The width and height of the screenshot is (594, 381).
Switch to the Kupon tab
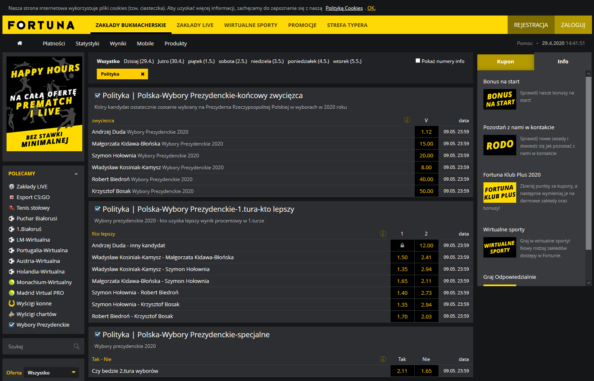pos(506,62)
